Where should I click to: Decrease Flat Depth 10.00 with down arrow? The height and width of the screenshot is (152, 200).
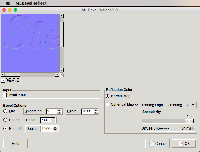[96, 112]
